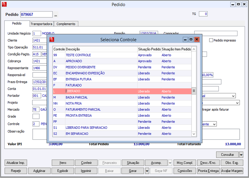The height and width of the screenshot is (178, 249).
Task: Select the FATURAMENTO PARCIAL row
Action: pyautogui.click(x=122, y=110)
